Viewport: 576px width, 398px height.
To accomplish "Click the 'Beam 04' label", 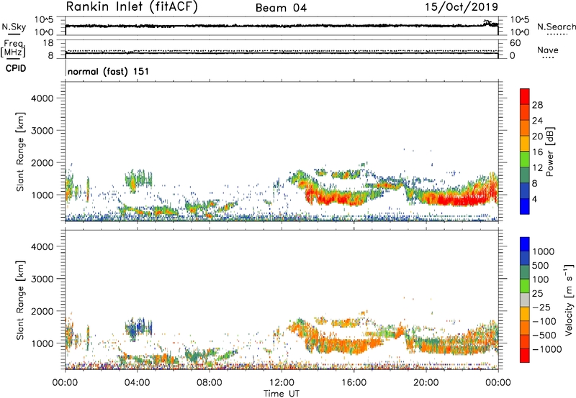I will point(281,8).
